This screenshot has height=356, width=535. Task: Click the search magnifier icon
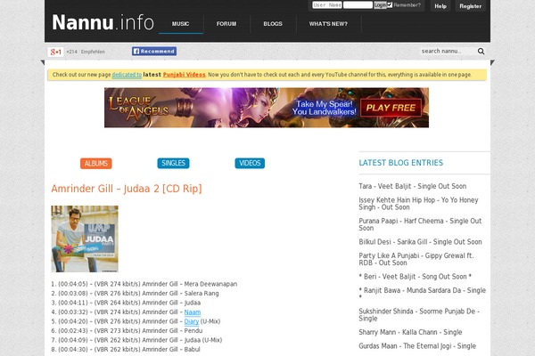point(481,51)
